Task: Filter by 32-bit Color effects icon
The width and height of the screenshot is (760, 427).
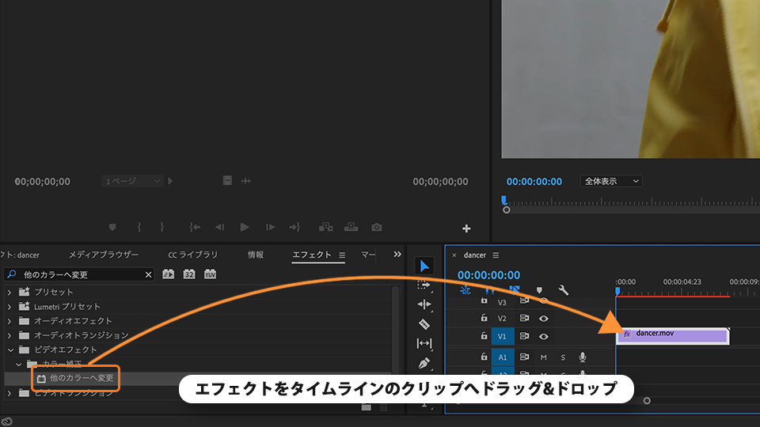Action: point(189,274)
